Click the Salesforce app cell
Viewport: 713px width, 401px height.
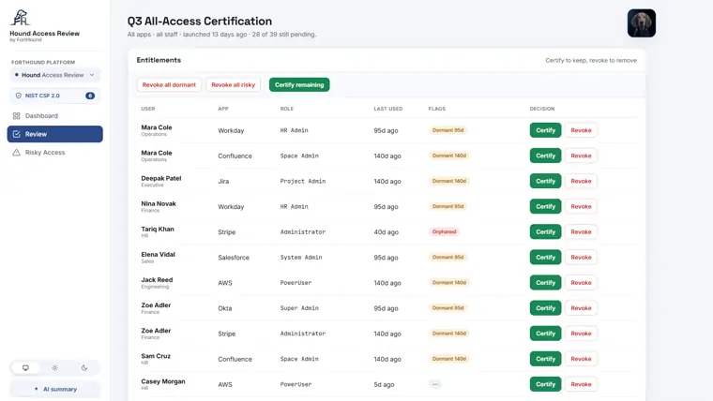(x=234, y=258)
